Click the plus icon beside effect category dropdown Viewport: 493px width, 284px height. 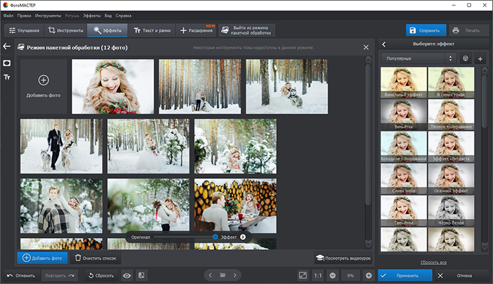click(480, 59)
